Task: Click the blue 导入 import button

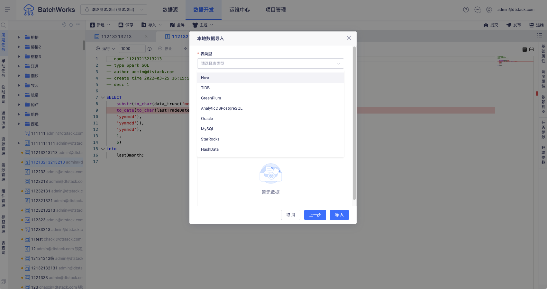Action: pyautogui.click(x=339, y=215)
